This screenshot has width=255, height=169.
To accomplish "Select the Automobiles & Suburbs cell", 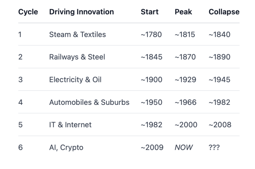I will 89,102.
